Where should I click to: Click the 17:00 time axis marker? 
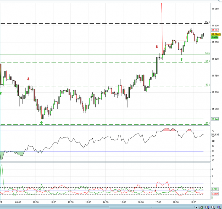coord(158,202)
